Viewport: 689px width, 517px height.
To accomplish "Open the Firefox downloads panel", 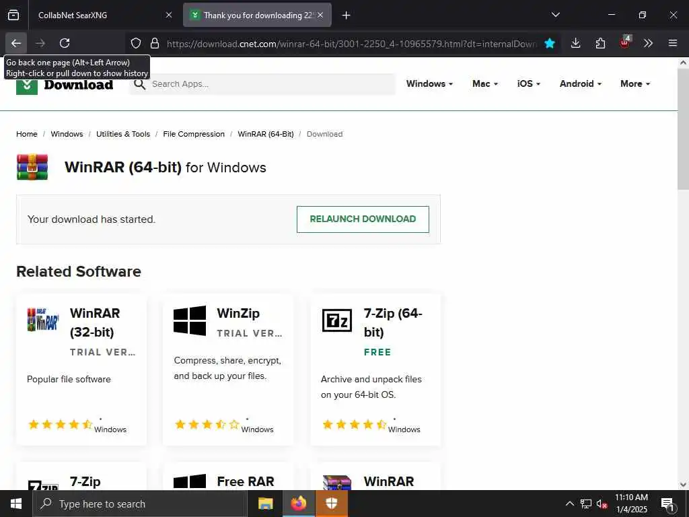I will [x=576, y=43].
